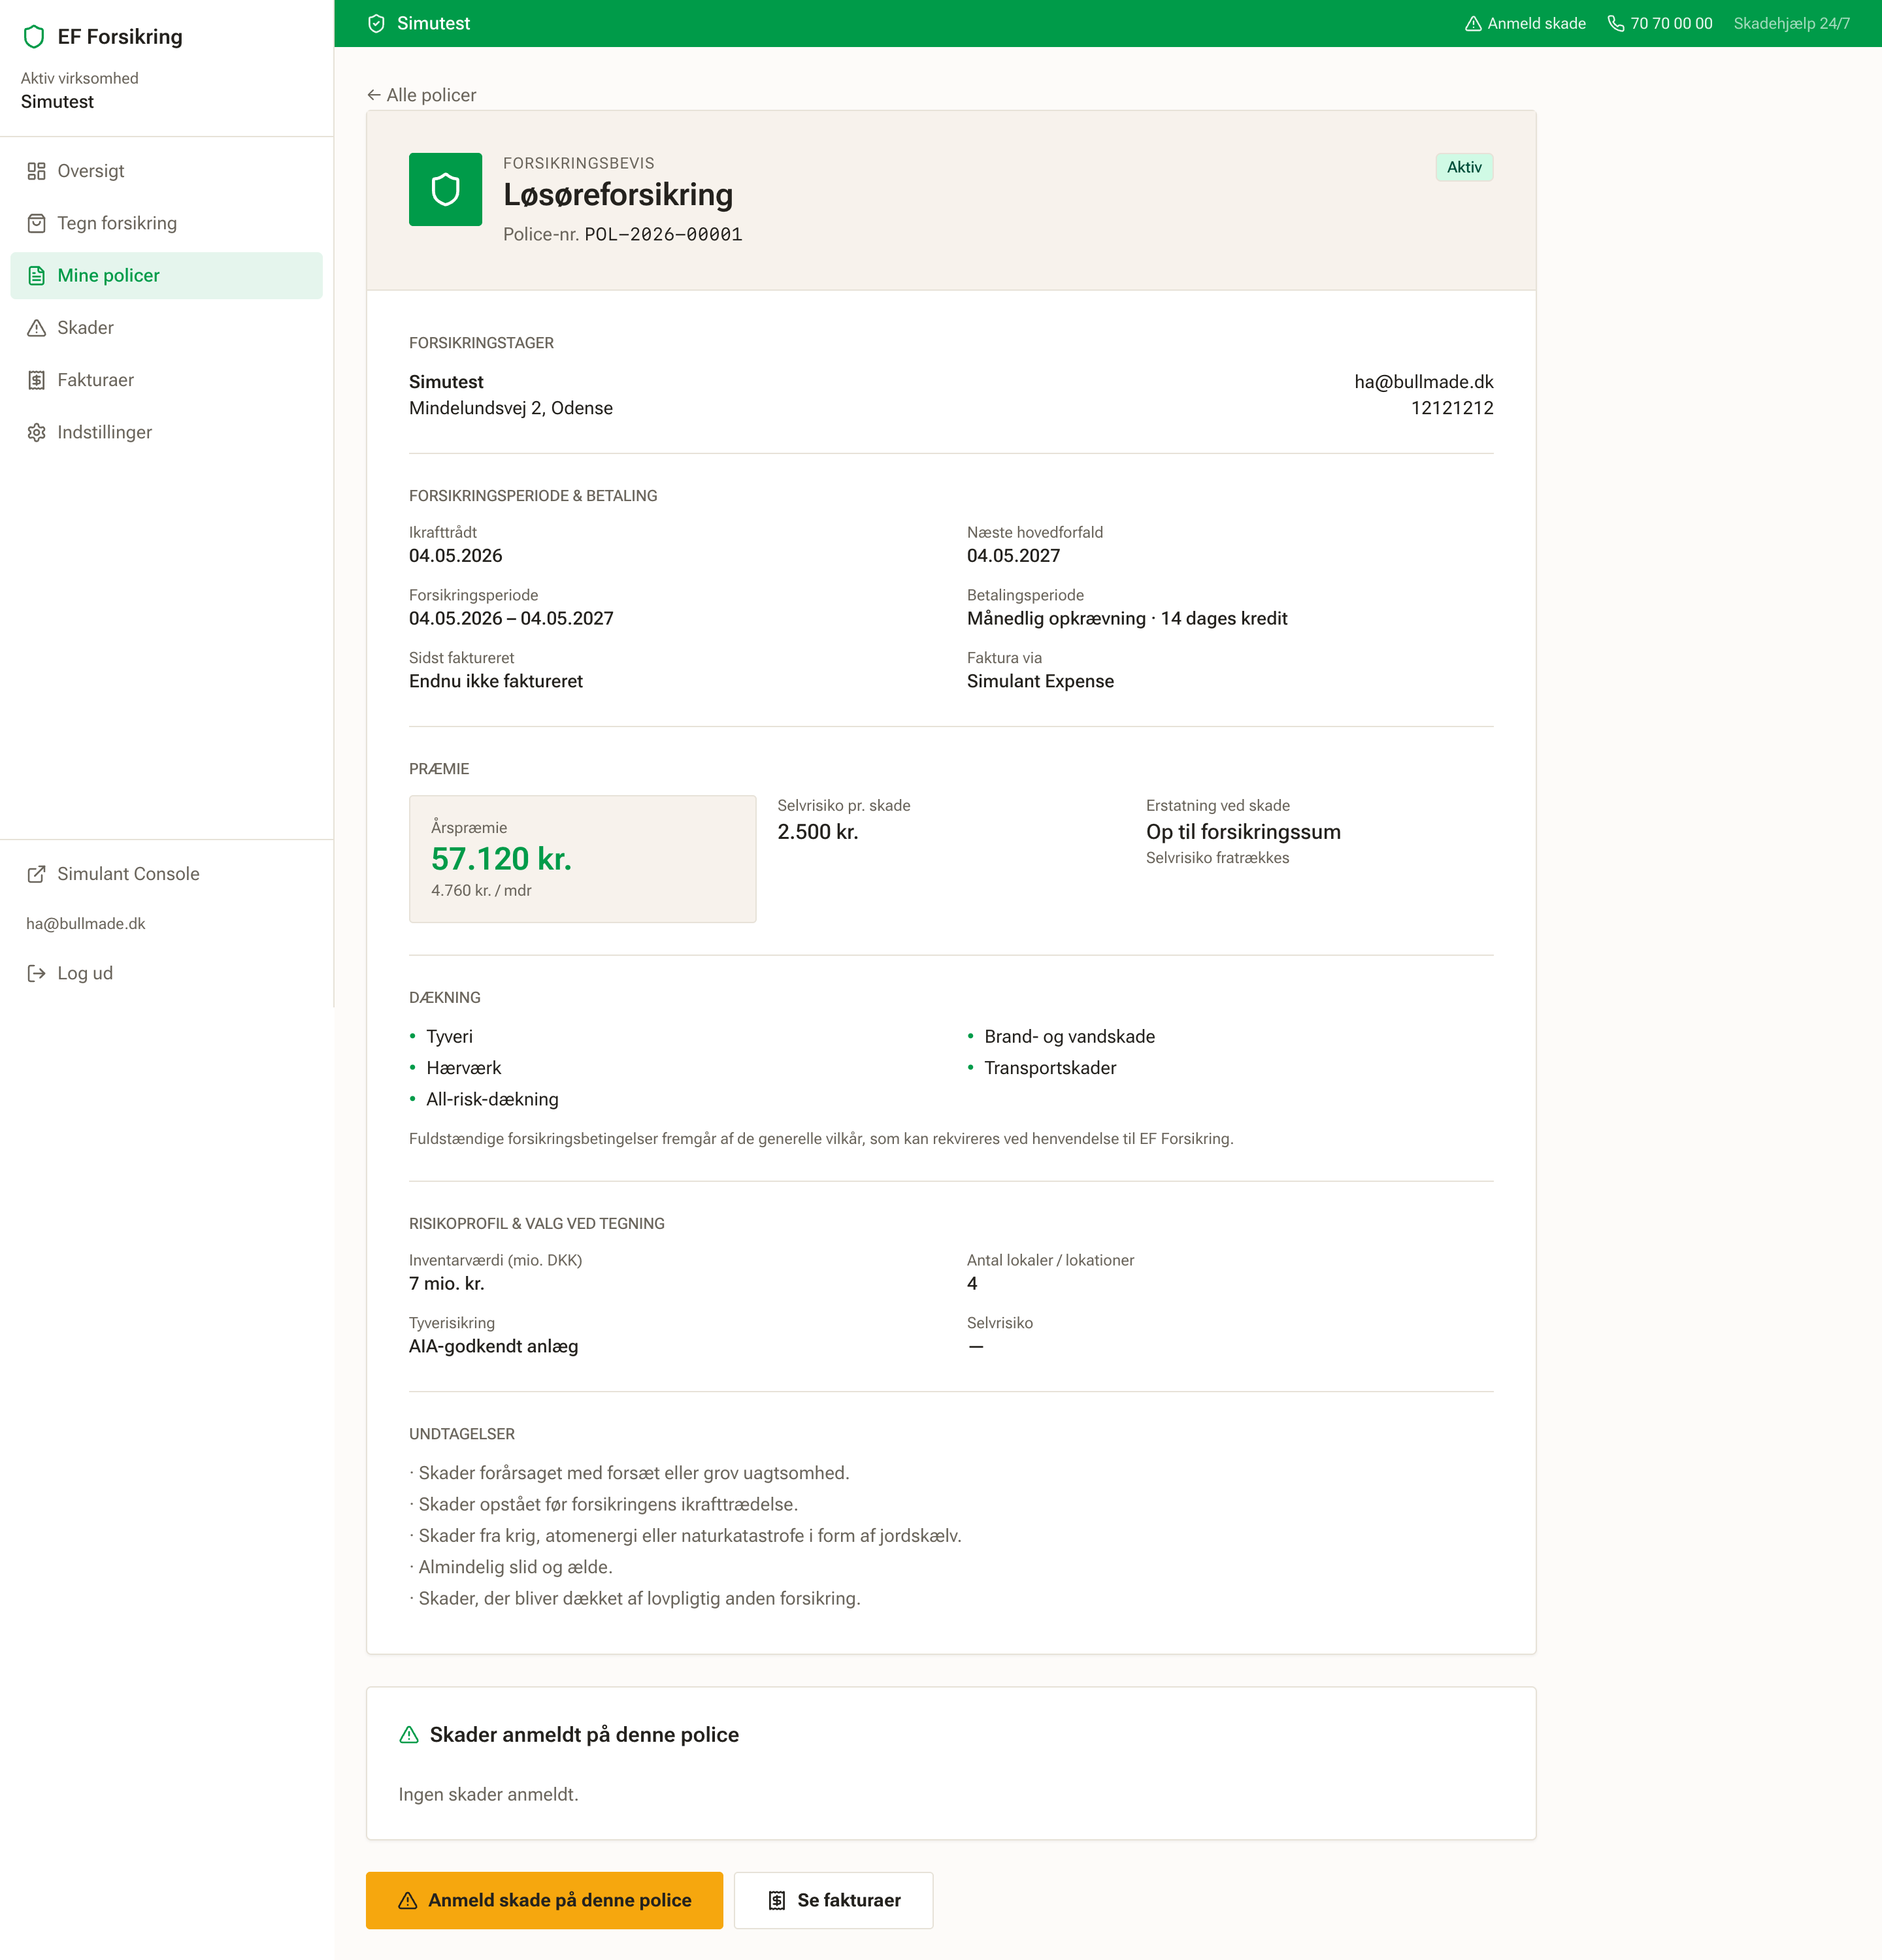Screen dimensions: 1882x1960
Task: Click the shield icon beside Simutest in top bar
Action: click(x=377, y=23)
